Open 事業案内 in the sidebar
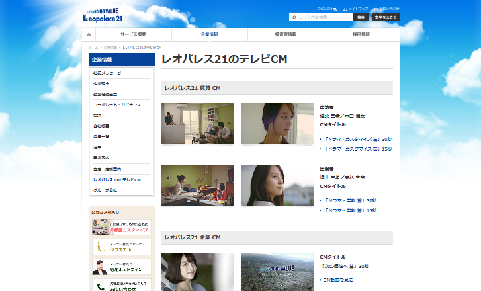481x291 pixels. (x=101, y=157)
